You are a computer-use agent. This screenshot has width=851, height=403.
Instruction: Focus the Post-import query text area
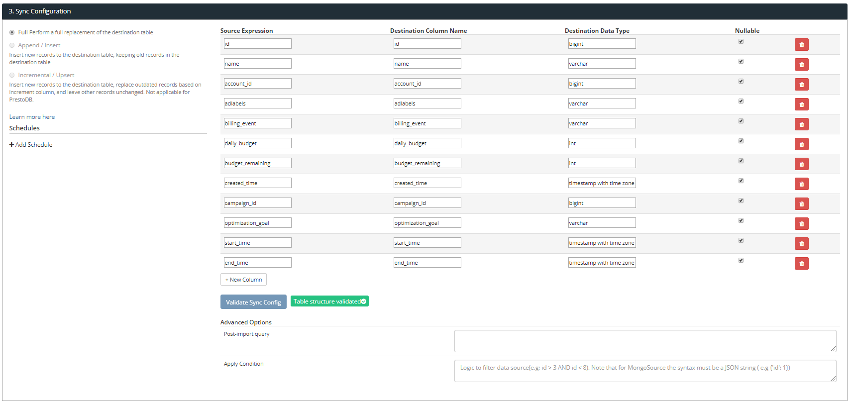point(644,341)
